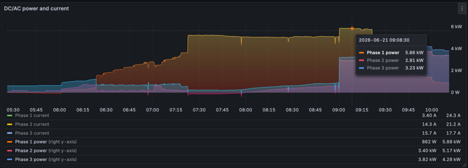Image resolution: width=468 pixels, height=168 pixels.
Task: Click yellow Phase 2 current color swatch
Action: pyautogui.click(x=9, y=124)
